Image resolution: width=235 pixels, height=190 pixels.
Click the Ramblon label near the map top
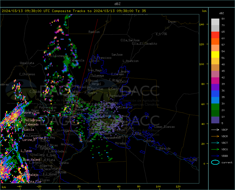pyautogui.click(x=94, y=32)
